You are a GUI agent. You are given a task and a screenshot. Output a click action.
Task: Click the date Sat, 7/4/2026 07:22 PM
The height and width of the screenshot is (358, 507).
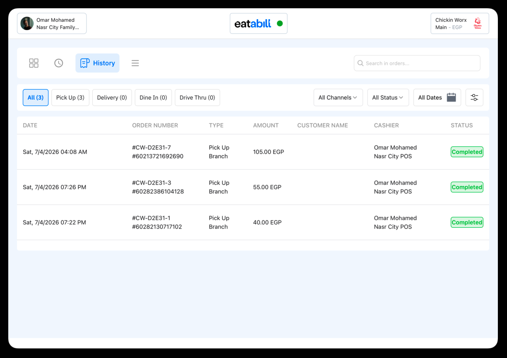coord(55,223)
